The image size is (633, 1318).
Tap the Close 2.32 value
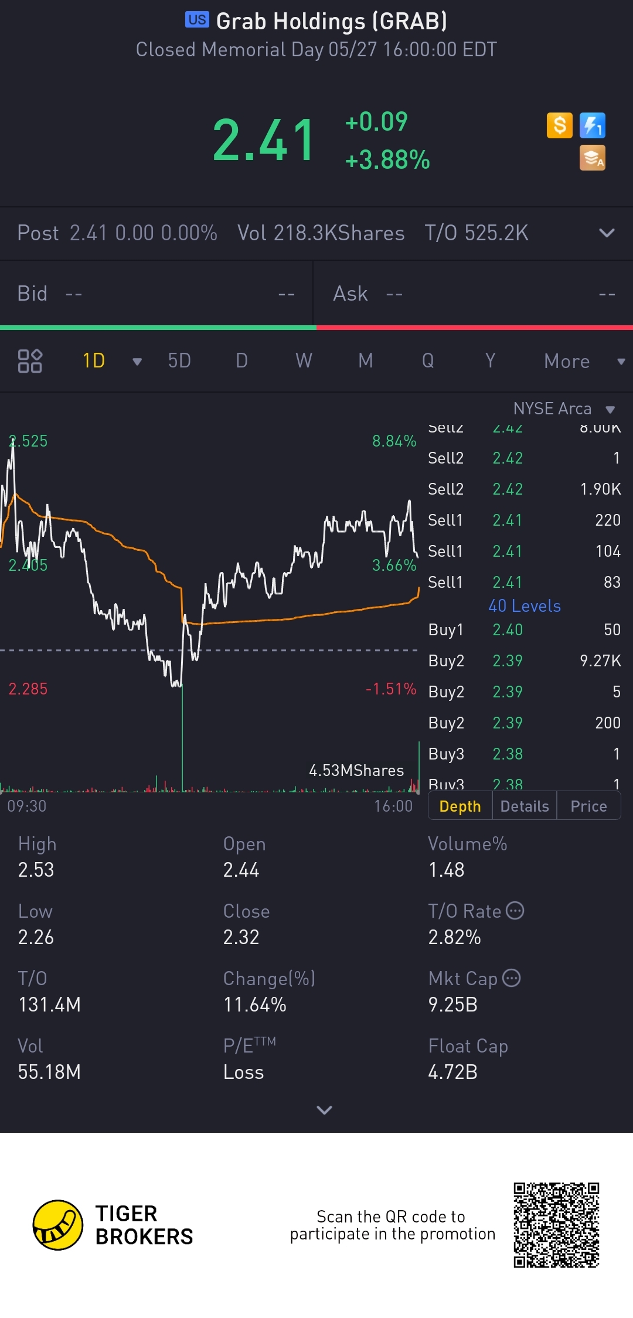pos(241,937)
